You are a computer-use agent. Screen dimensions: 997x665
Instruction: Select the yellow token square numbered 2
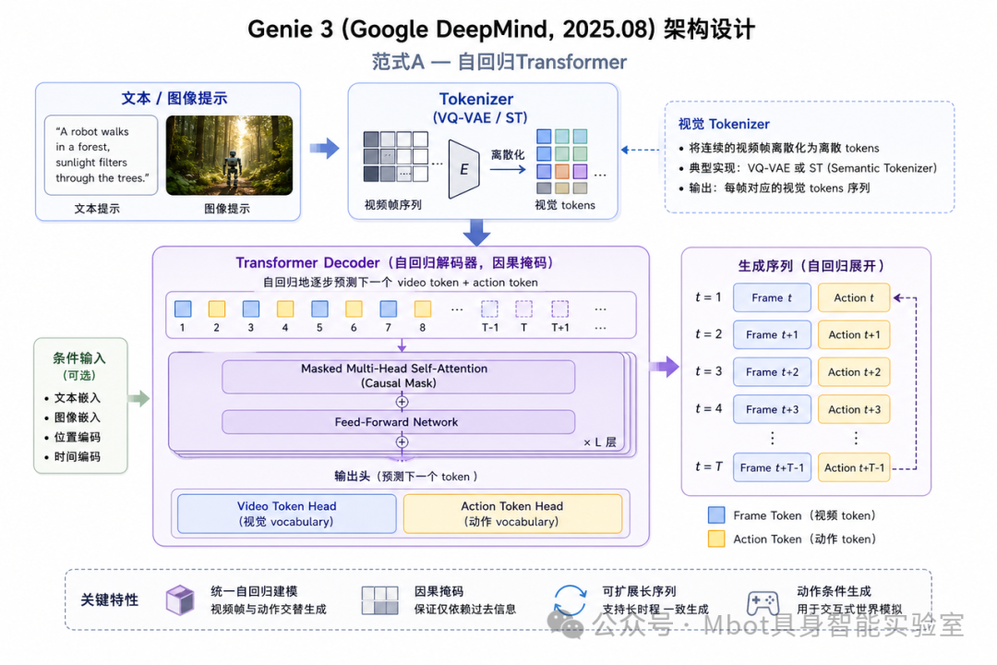[217, 308]
